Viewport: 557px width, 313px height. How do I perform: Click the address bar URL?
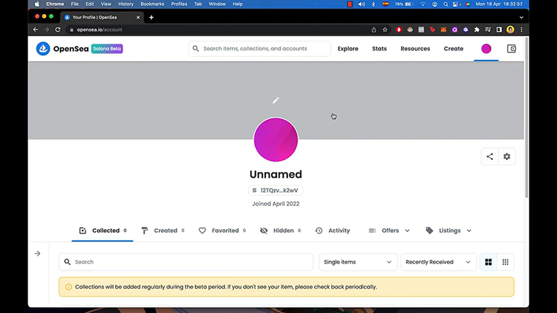100,30
